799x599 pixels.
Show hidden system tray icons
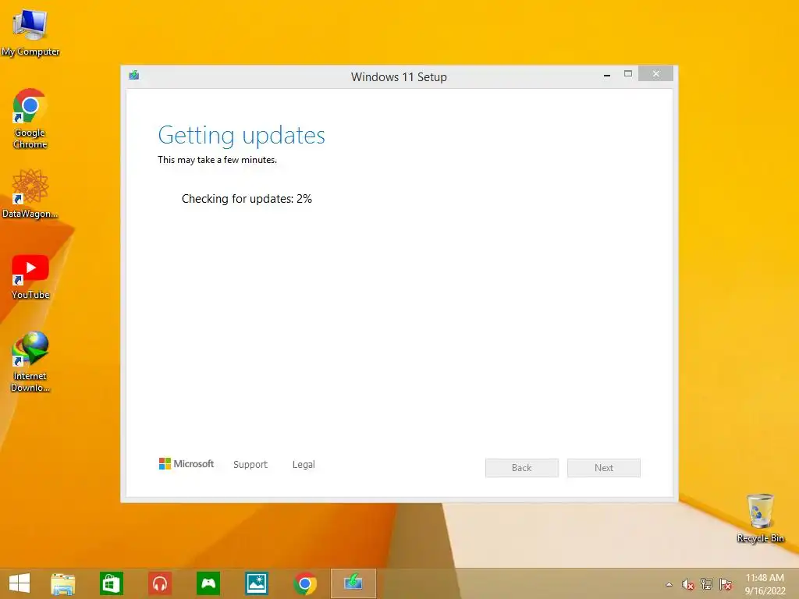(669, 584)
